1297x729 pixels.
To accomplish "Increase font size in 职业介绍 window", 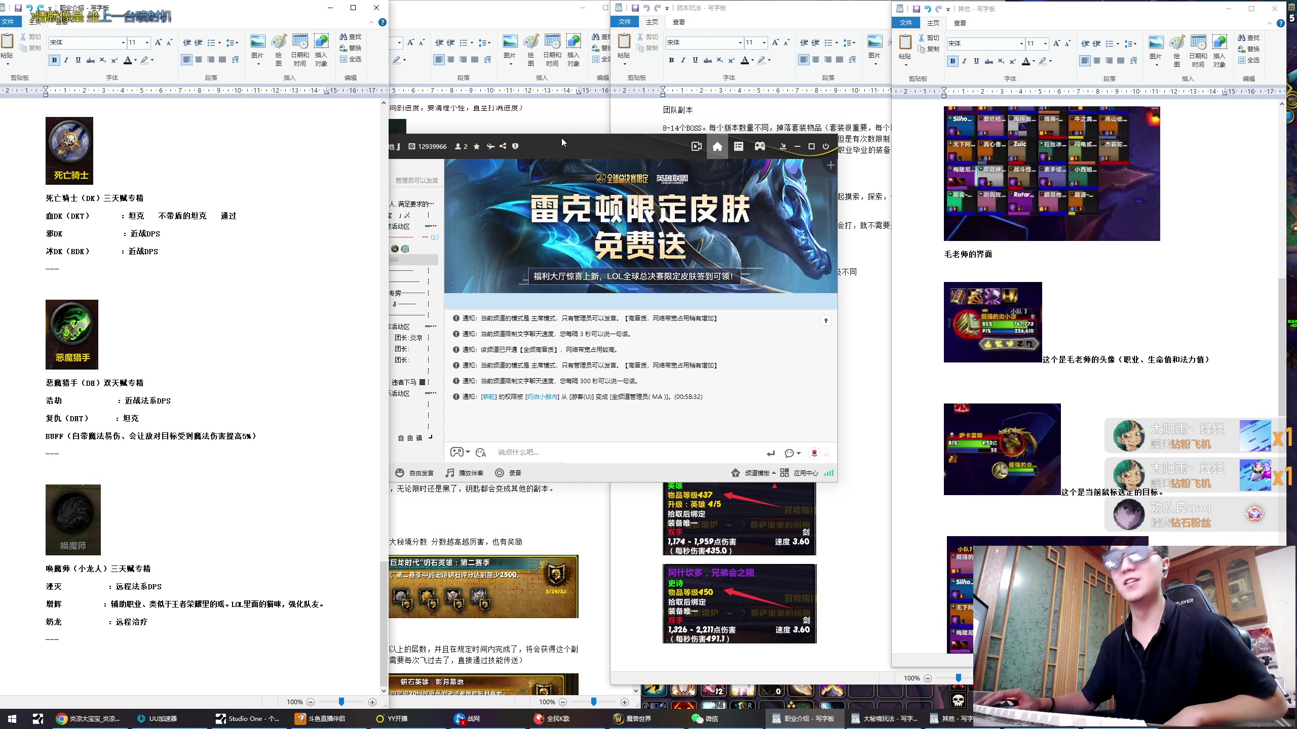I will coord(159,43).
